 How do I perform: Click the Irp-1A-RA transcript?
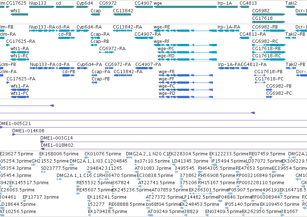click(228, 31)
